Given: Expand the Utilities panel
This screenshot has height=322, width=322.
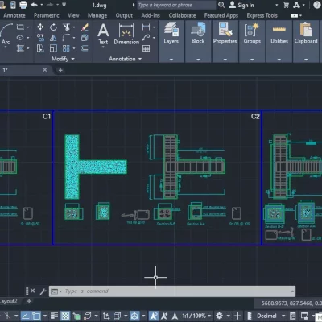Looking at the screenshot, I should 279,60.
